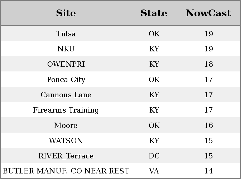Click the Cannons Lane cell
The image size is (241, 179).
pos(66,95)
